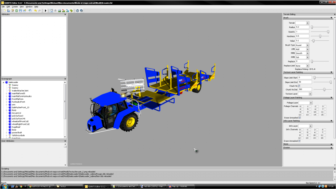The height and width of the screenshot is (189, 336).
Task: Select trailerAttacherJoint in scenegraph
Action: [20, 91]
